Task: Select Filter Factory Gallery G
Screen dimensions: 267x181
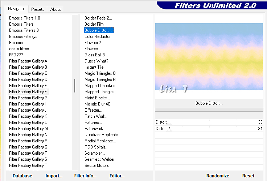Action: 28,98
